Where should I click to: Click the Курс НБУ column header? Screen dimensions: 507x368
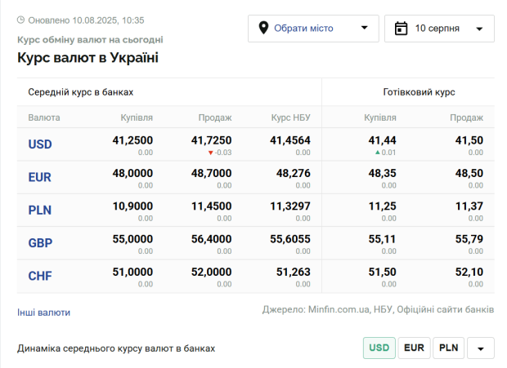pyautogui.click(x=290, y=117)
